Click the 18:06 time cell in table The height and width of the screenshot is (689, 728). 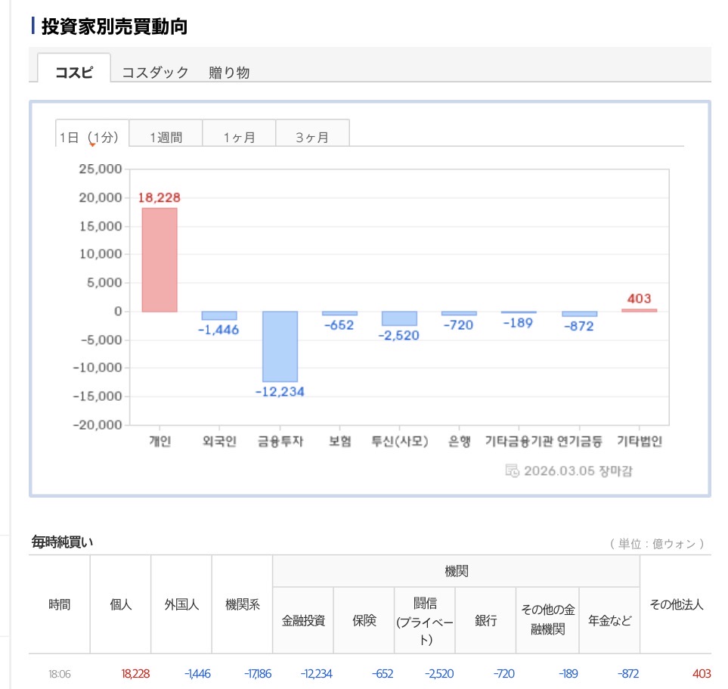59,674
